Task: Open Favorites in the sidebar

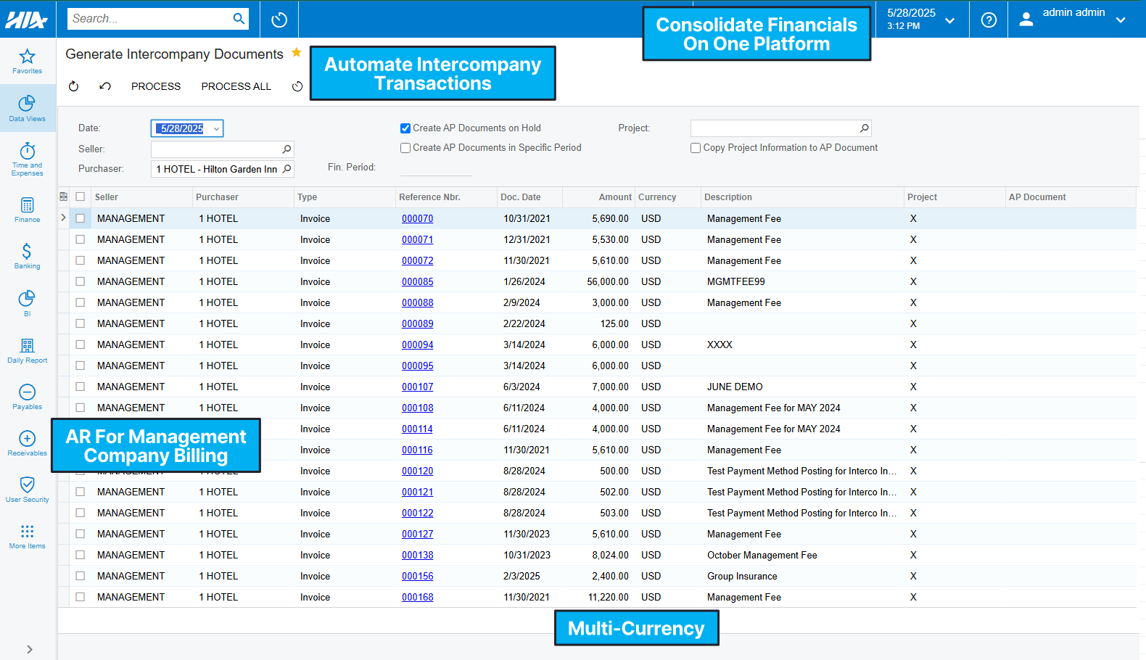Action: pos(27,61)
